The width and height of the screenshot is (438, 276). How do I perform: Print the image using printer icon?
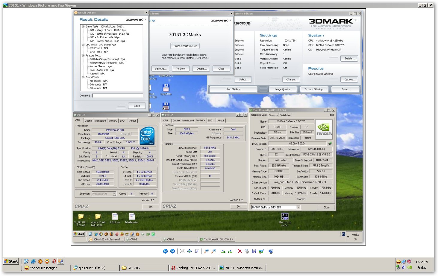(247, 251)
